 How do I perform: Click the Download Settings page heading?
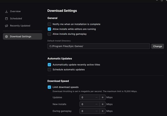coord(62,11)
